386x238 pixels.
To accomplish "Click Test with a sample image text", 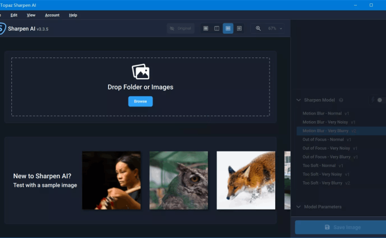I will (45, 185).
